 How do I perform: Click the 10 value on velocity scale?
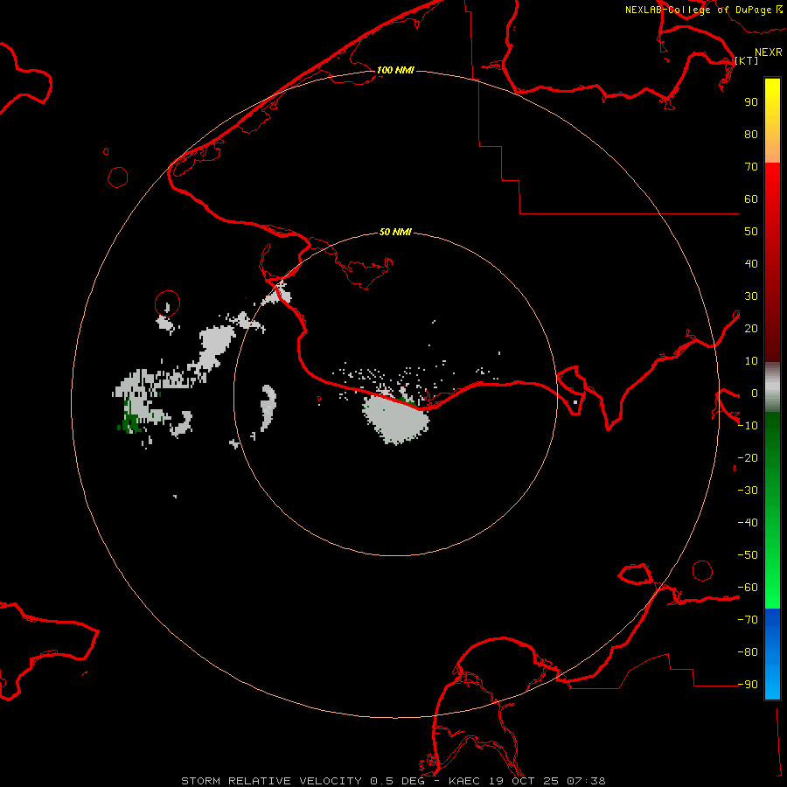click(x=751, y=361)
